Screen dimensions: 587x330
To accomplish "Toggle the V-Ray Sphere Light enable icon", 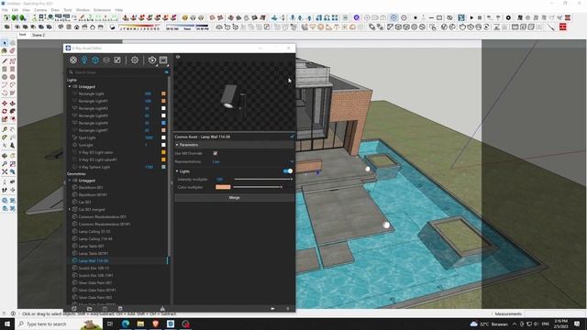I will pyautogui.click(x=74, y=167).
